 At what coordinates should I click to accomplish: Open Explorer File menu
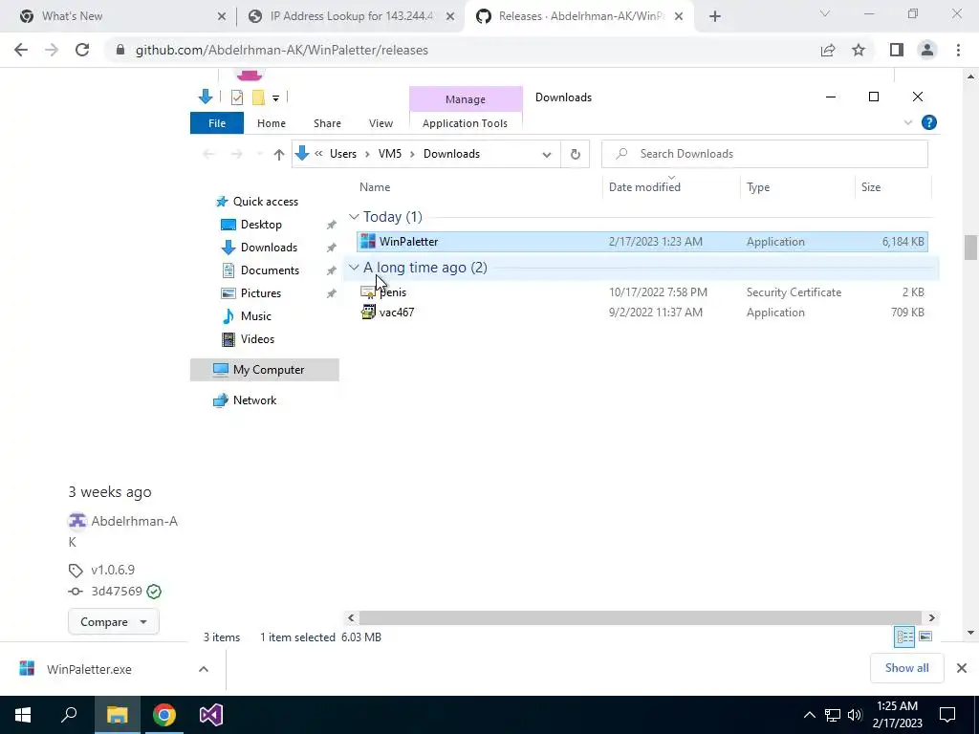pos(217,123)
